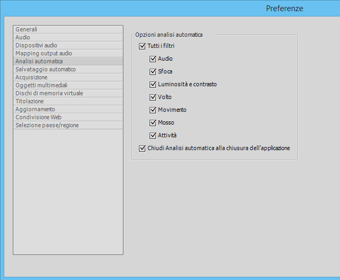Open Salvataggio automatico preferences
Image resolution: width=340 pixels, height=280 pixels.
(45, 69)
